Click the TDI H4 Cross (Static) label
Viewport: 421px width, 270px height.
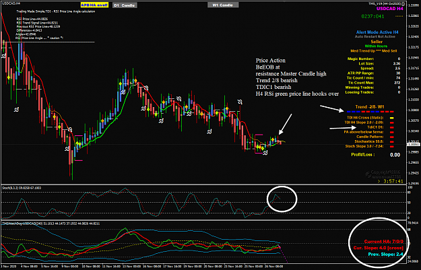pos(365,118)
